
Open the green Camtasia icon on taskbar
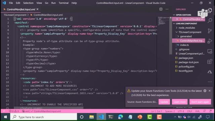tap(149, 117)
